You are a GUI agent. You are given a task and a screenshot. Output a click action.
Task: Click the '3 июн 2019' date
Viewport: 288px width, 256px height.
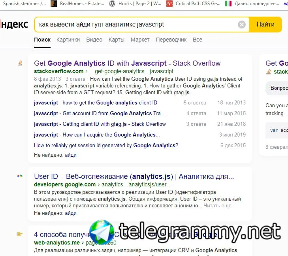[232, 135]
